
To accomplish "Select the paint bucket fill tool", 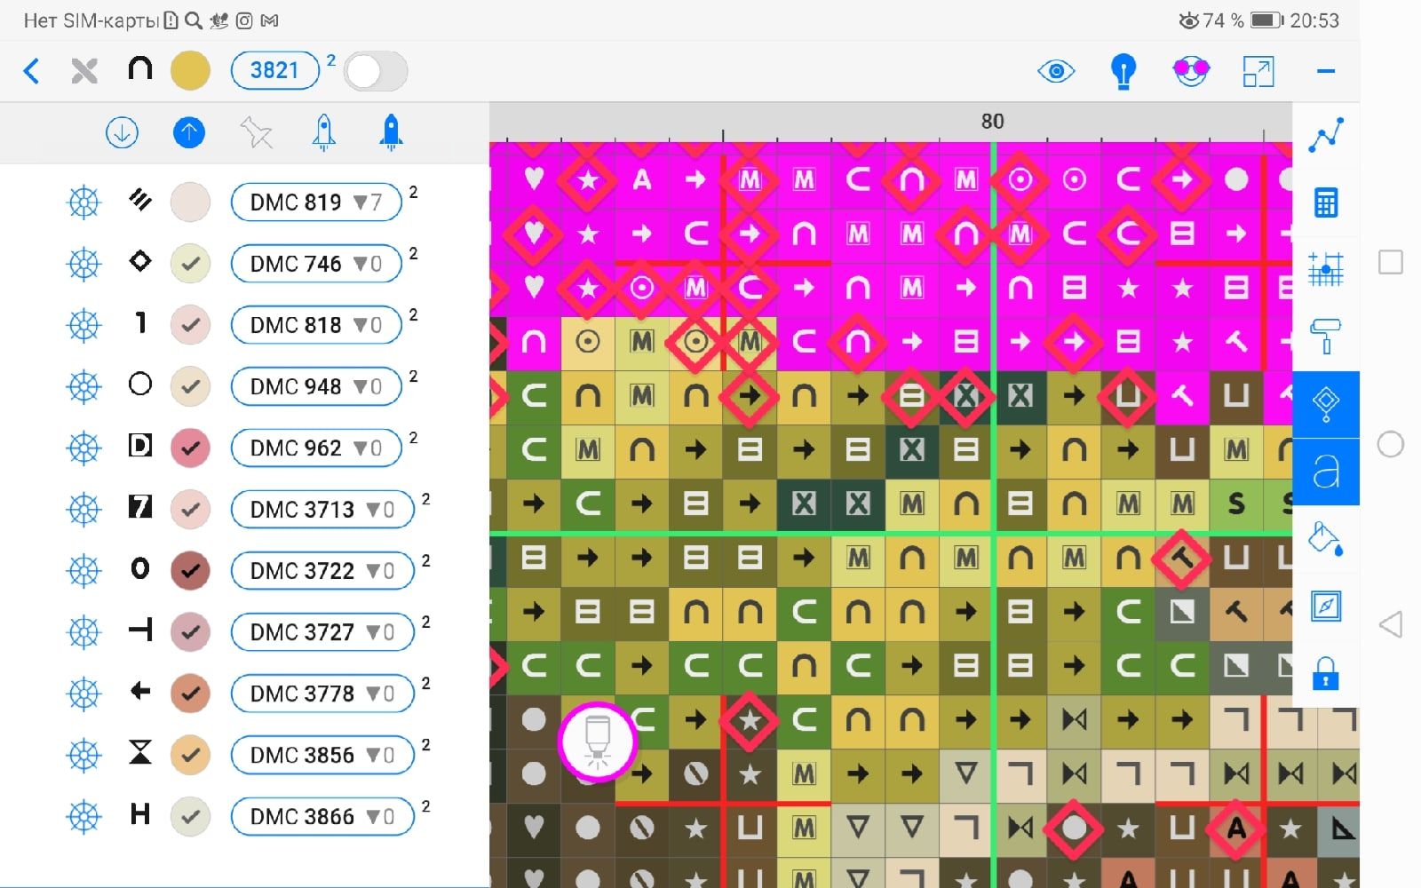I will click(1325, 539).
